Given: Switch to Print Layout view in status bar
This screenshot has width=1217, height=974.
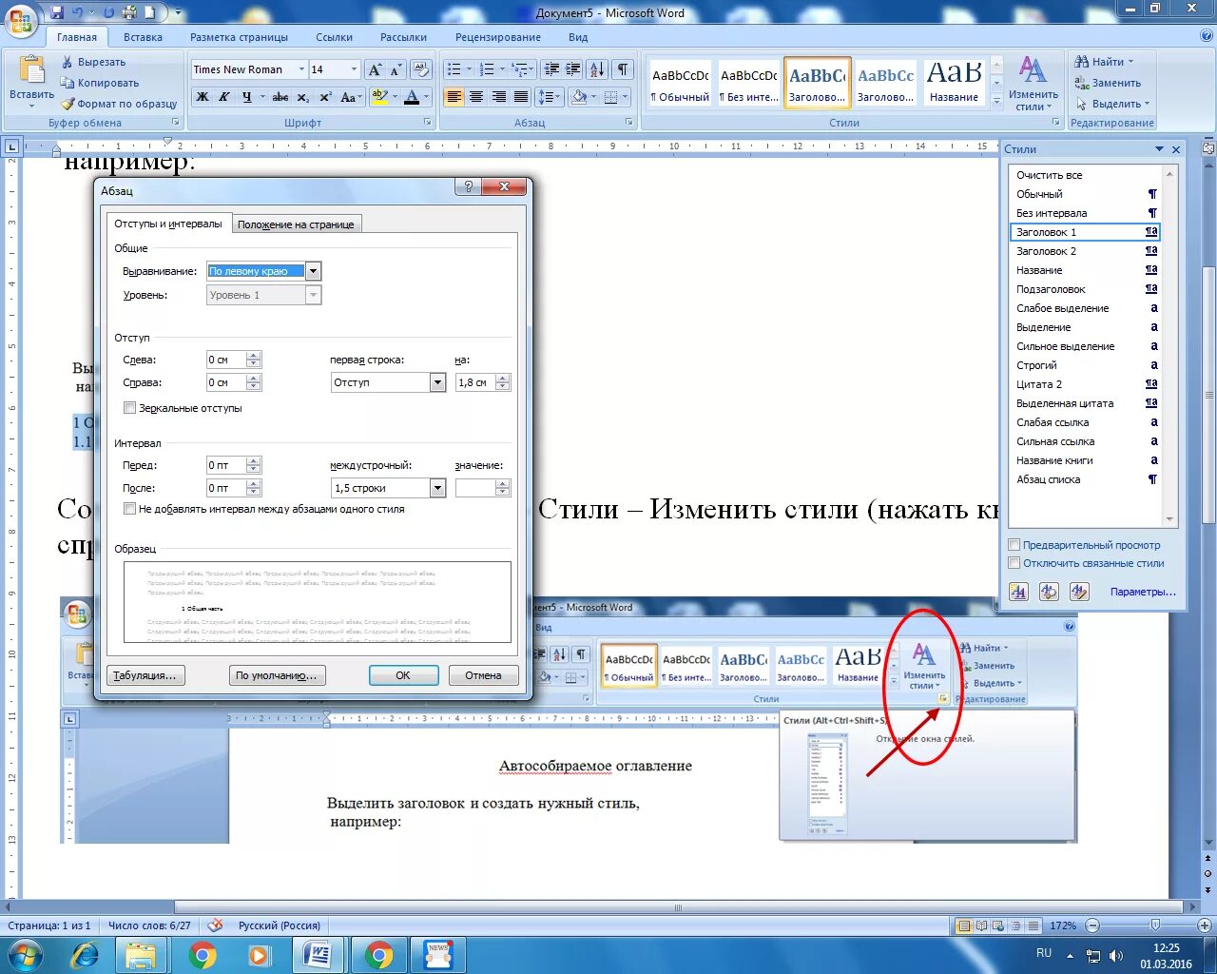Looking at the screenshot, I should coord(965,925).
